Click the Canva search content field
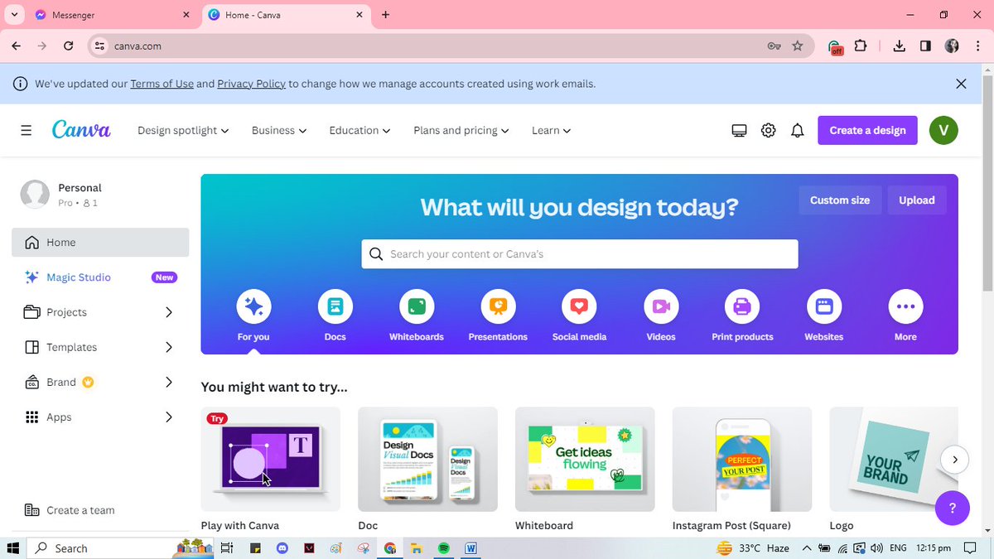The image size is (994, 559). tap(580, 254)
